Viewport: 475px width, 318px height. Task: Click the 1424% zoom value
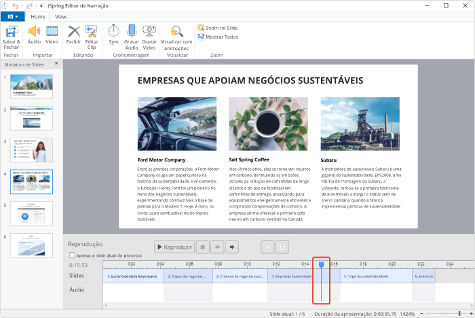coord(407,314)
